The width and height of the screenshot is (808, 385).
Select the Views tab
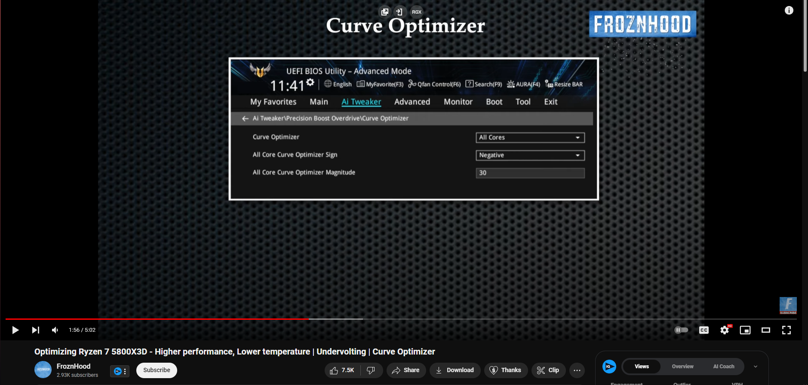[642, 367]
